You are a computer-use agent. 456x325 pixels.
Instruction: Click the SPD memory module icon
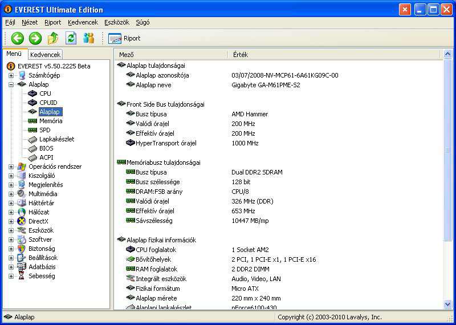32,130
